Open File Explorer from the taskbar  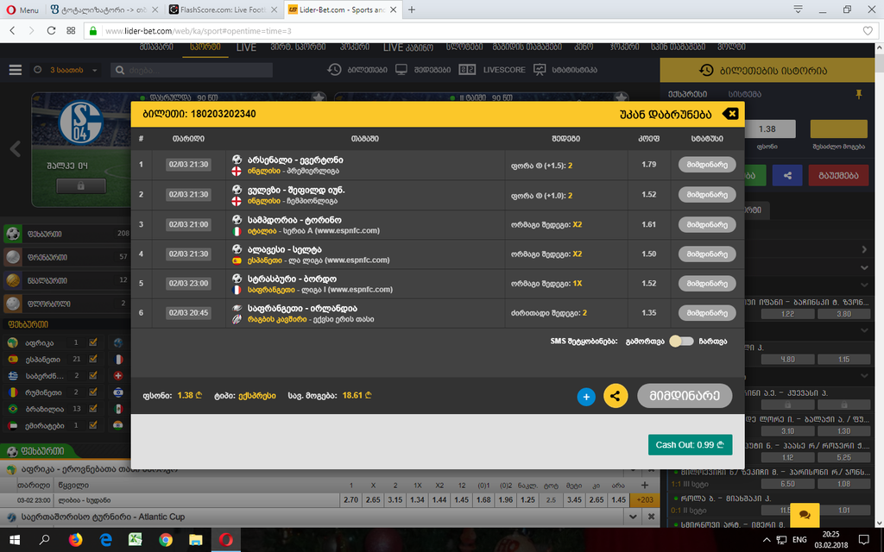(x=196, y=540)
